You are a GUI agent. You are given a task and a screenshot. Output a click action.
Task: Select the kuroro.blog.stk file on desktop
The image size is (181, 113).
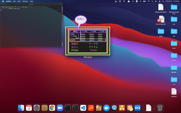coord(161,20)
